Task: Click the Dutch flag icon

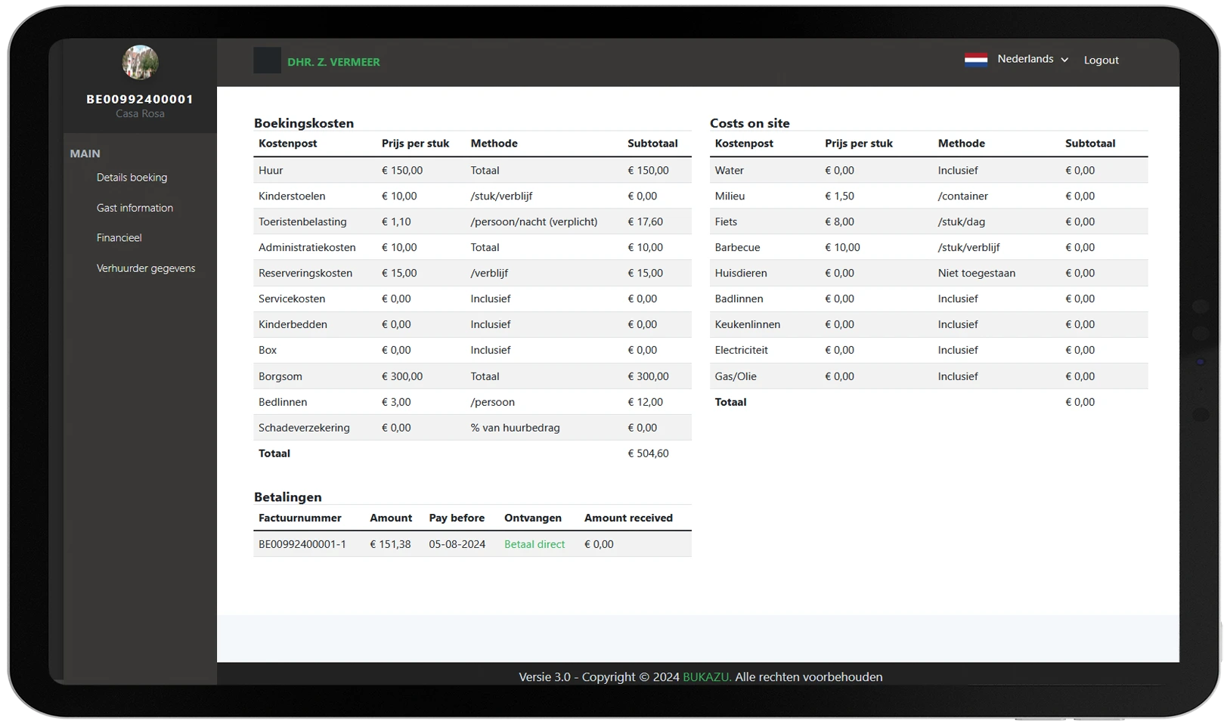Action: (975, 60)
